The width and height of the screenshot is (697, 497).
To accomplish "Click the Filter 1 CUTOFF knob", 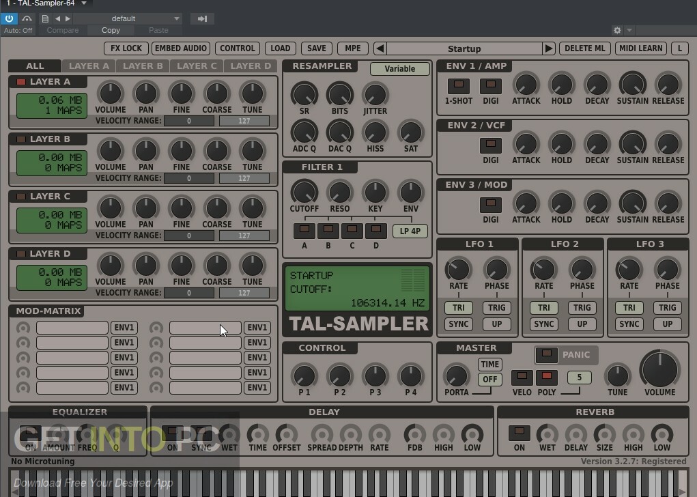I will tap(304, 192).
